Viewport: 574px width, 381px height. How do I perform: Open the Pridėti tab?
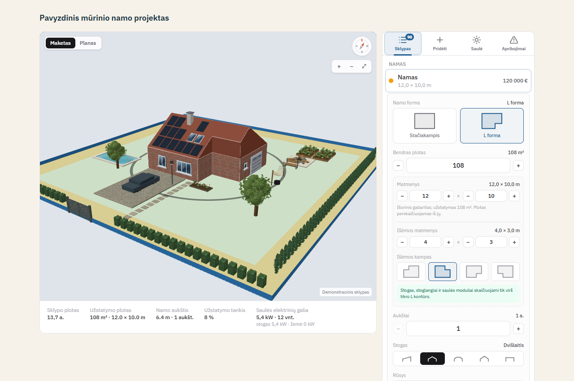click(440, 43)
